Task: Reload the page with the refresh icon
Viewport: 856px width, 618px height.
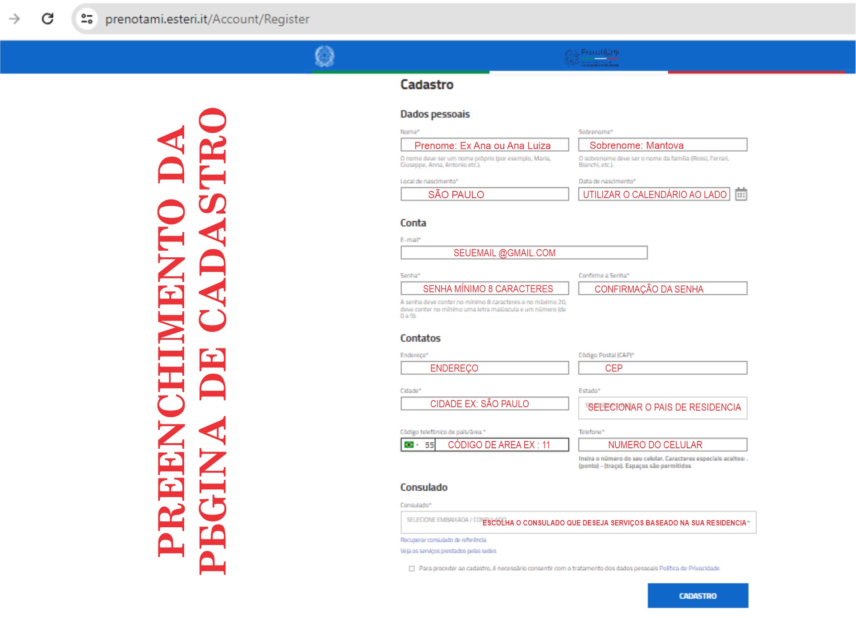Action: coord(48,19)
